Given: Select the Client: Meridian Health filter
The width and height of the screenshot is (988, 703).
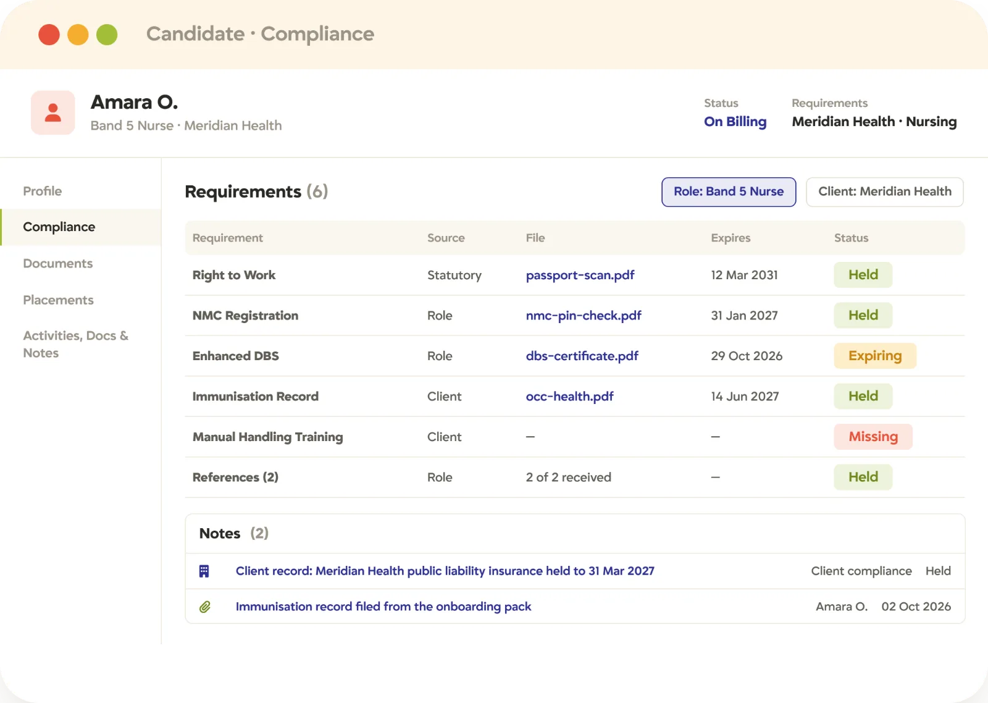Looking at the screenshot, I should pos(885,192).
